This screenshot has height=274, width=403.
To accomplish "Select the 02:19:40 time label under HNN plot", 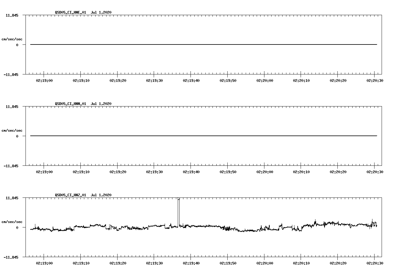I will click(191, 172).
